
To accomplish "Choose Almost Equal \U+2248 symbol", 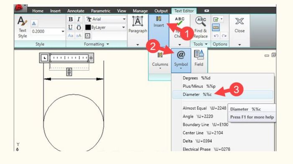I will click(204, 108).
